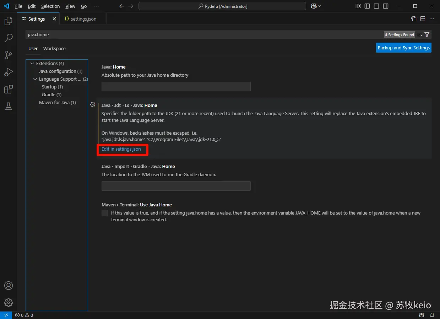Enable Maven Terminal Use Java Home checkbox

tap(105, 213)
